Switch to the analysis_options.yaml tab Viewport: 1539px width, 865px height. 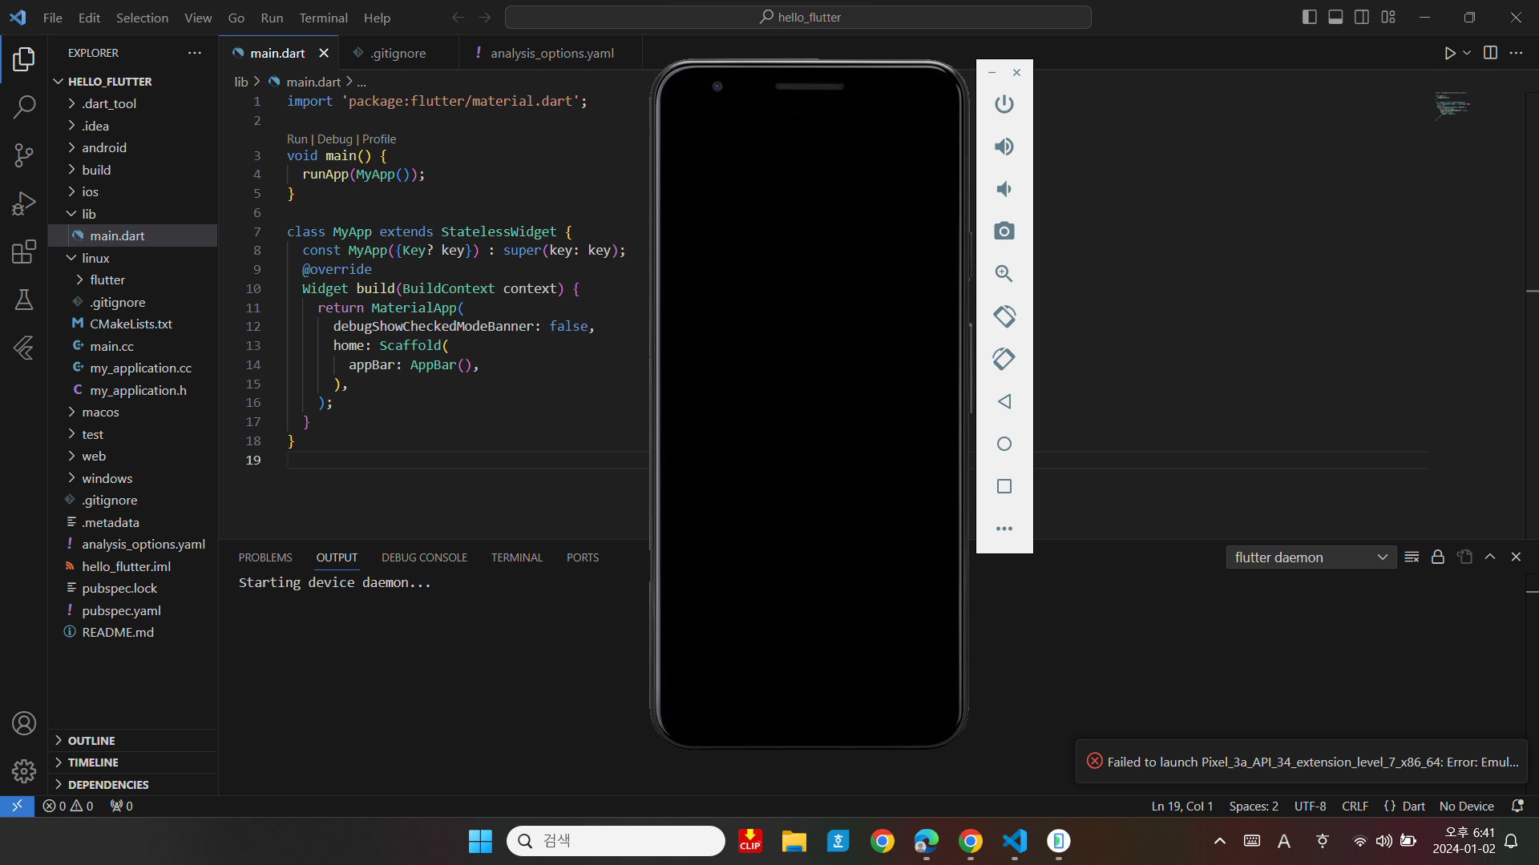pos(551,53)
